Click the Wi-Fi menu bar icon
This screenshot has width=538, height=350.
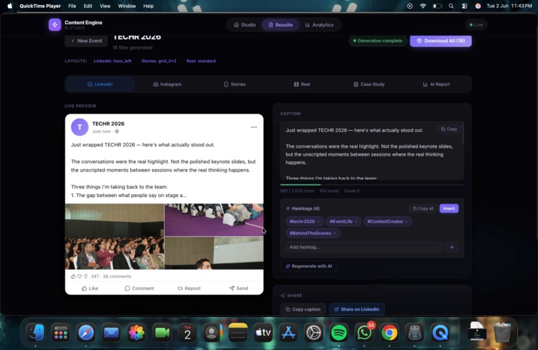(423, 6)
